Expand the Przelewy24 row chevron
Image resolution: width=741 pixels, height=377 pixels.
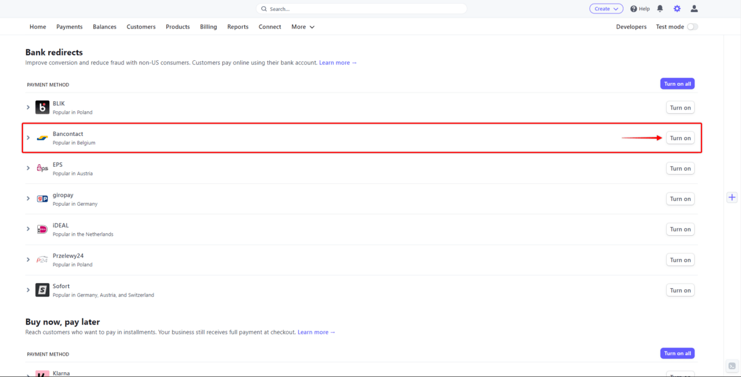pos(28,259)
